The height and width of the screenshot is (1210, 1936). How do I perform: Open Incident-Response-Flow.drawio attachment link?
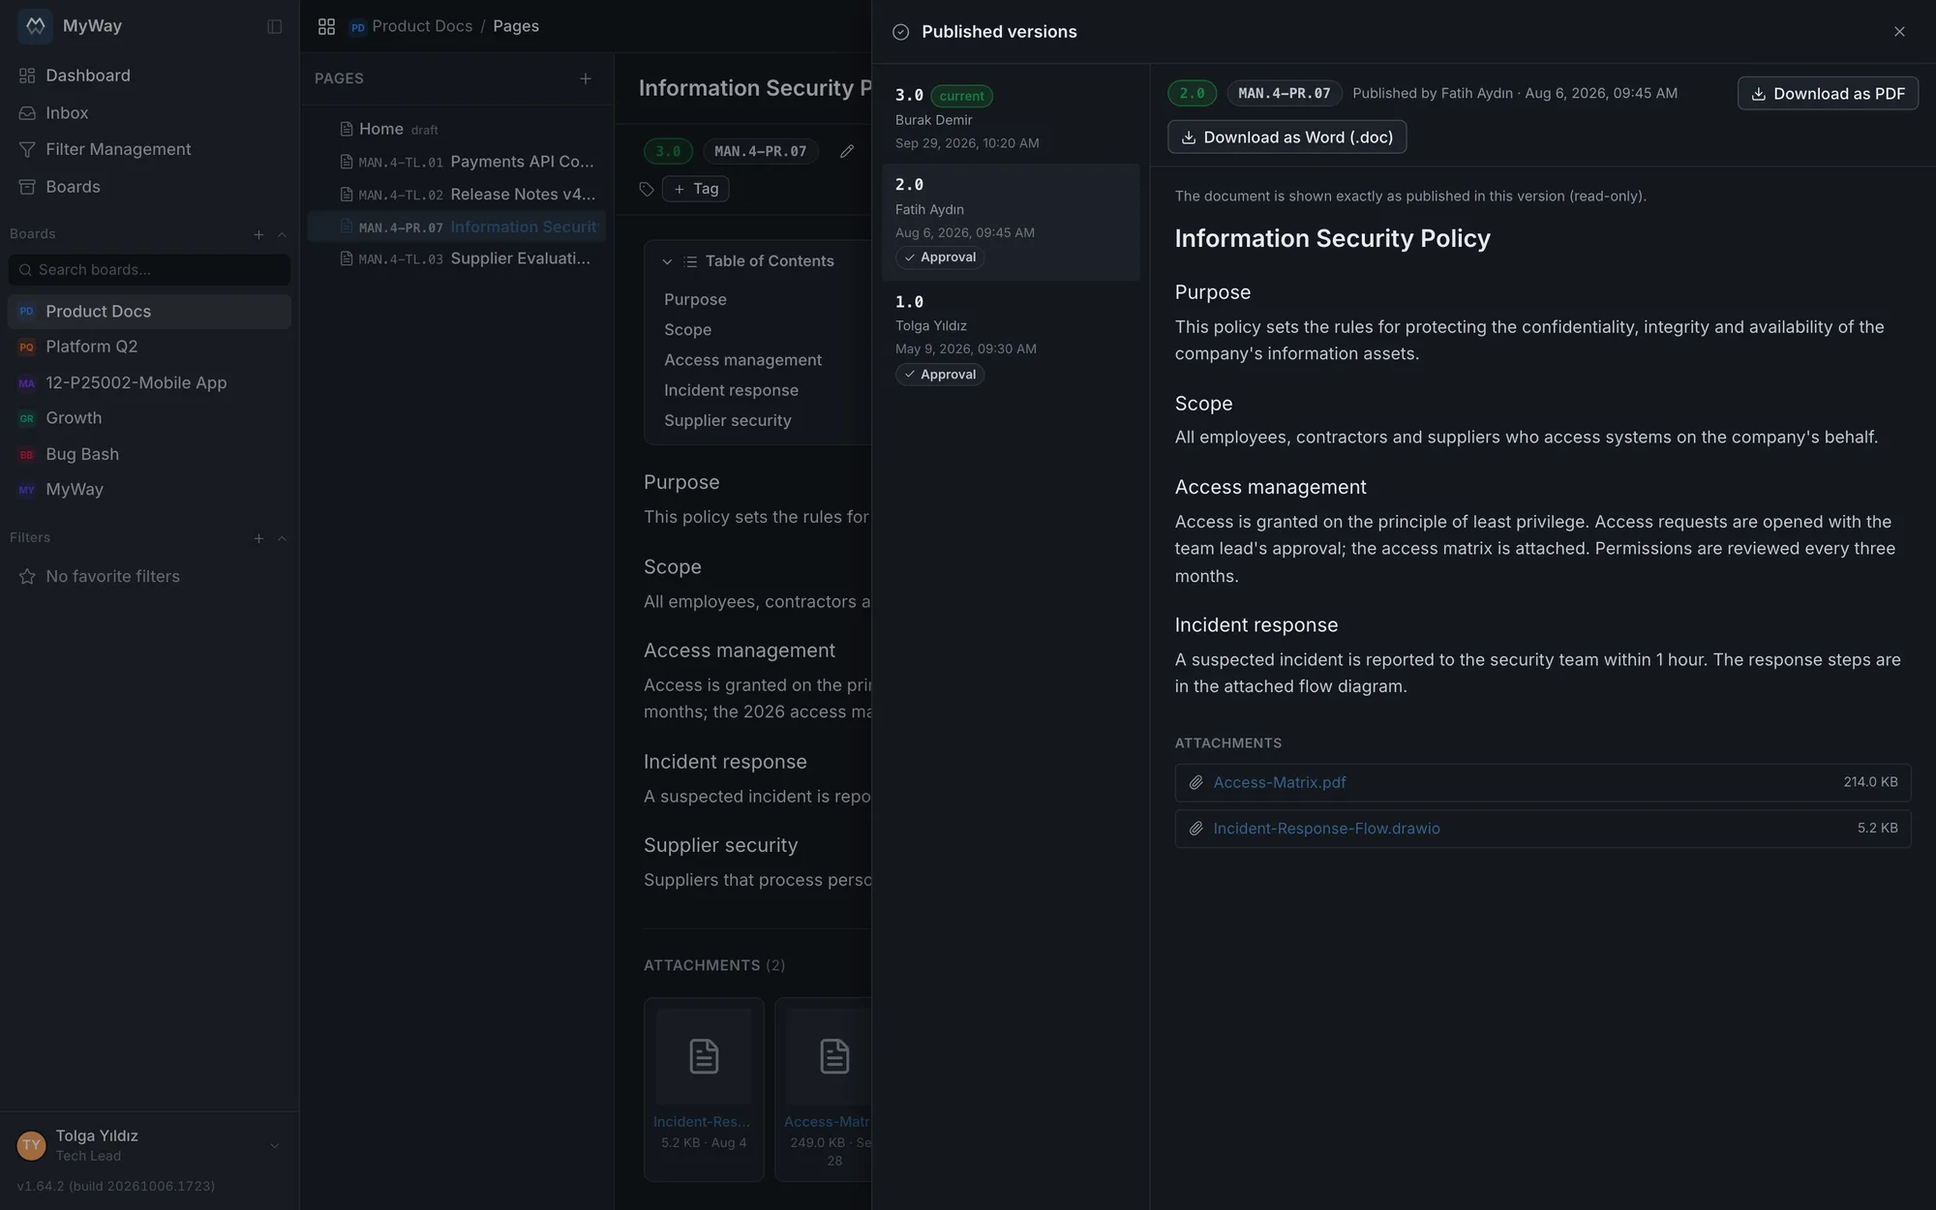coord(1326,829)
